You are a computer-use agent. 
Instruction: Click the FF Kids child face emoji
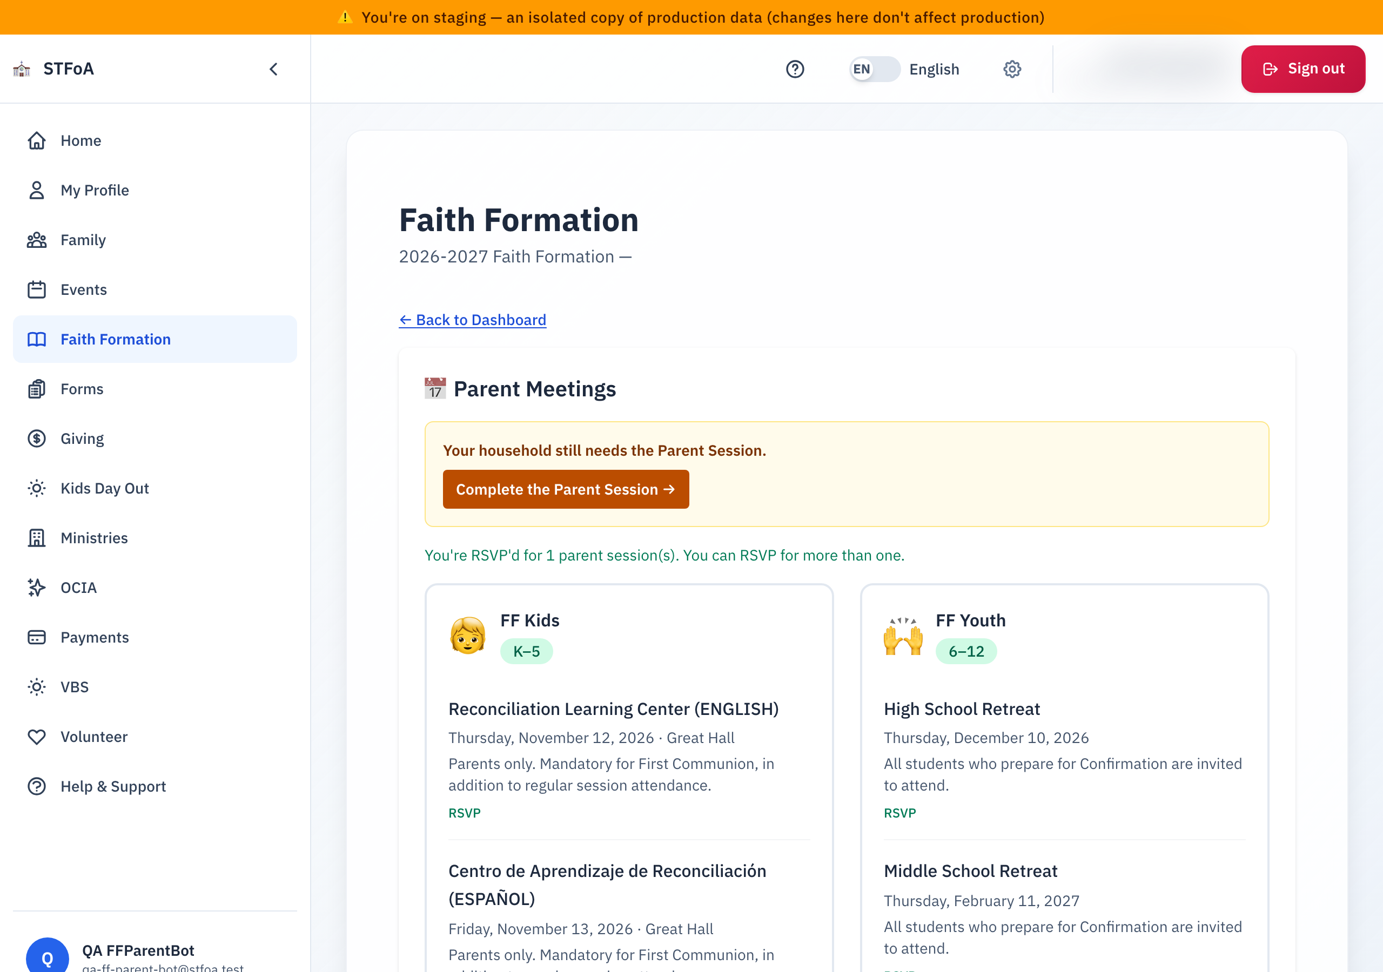click(467, 636)
